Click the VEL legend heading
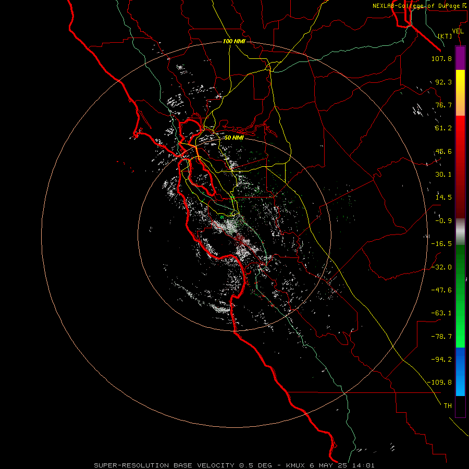469x469 pixels. pos(458,31)
